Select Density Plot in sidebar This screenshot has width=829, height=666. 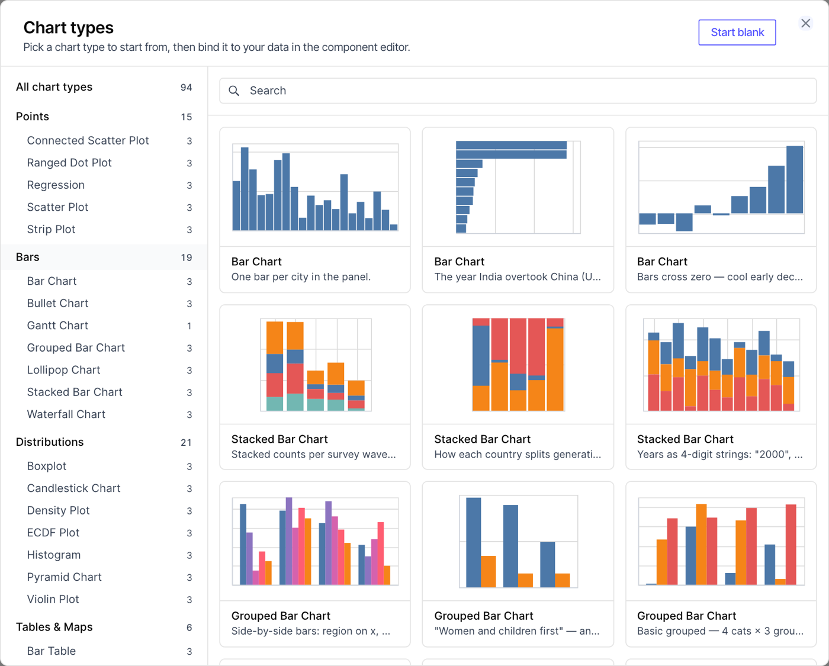pyautogui.click(x=104, y=510)
